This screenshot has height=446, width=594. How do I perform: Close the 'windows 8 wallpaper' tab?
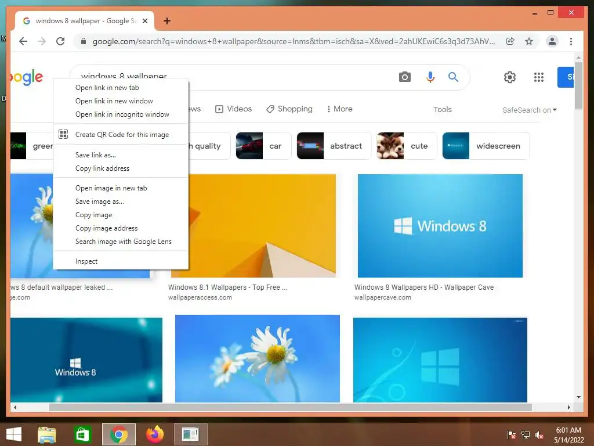point(144,21)
